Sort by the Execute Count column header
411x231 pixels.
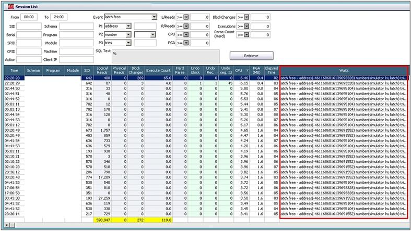click(158, 70)
